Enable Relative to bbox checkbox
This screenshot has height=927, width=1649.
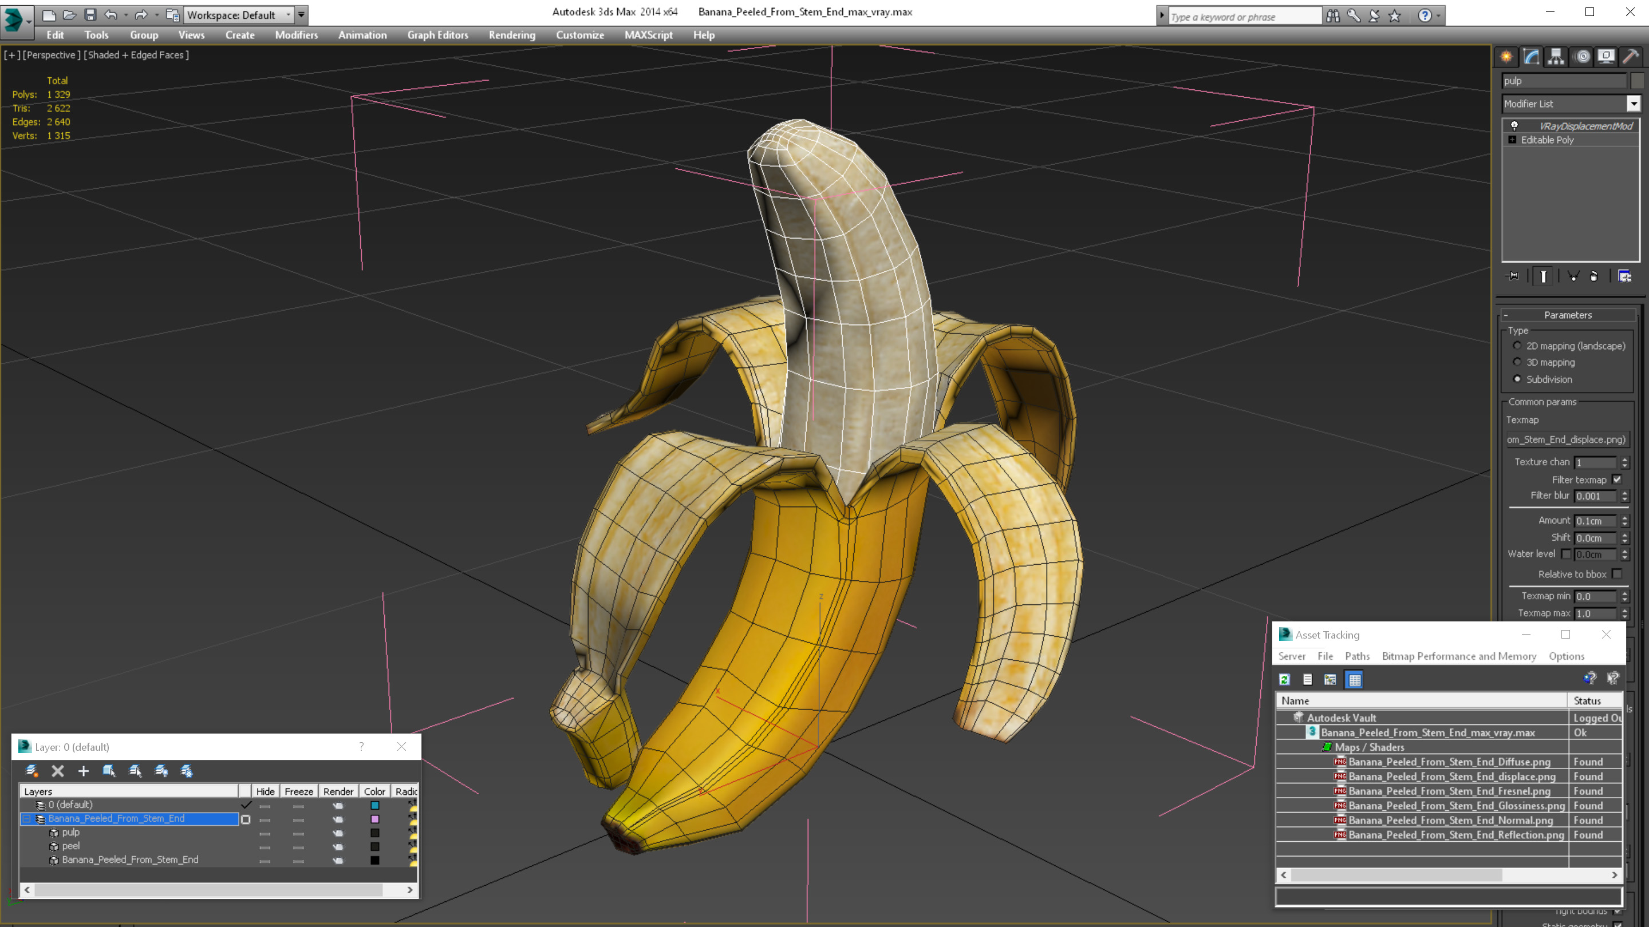1617,574
